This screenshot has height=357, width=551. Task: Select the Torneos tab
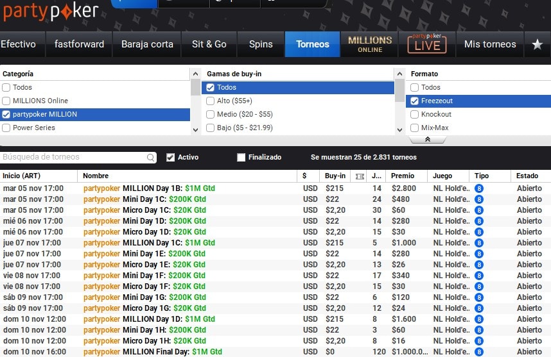click(x=312, y=44)
